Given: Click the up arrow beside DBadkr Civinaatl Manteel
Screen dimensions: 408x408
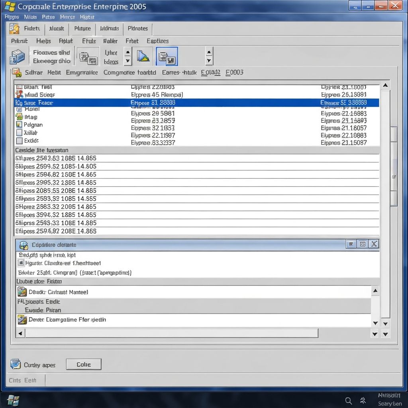Looking at the screenshot, I should click(x=375, y=290).
